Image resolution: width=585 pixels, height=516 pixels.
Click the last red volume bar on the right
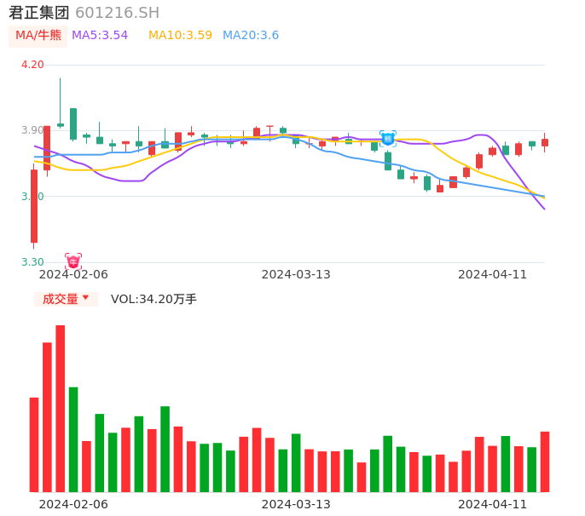tap(545, 462)
